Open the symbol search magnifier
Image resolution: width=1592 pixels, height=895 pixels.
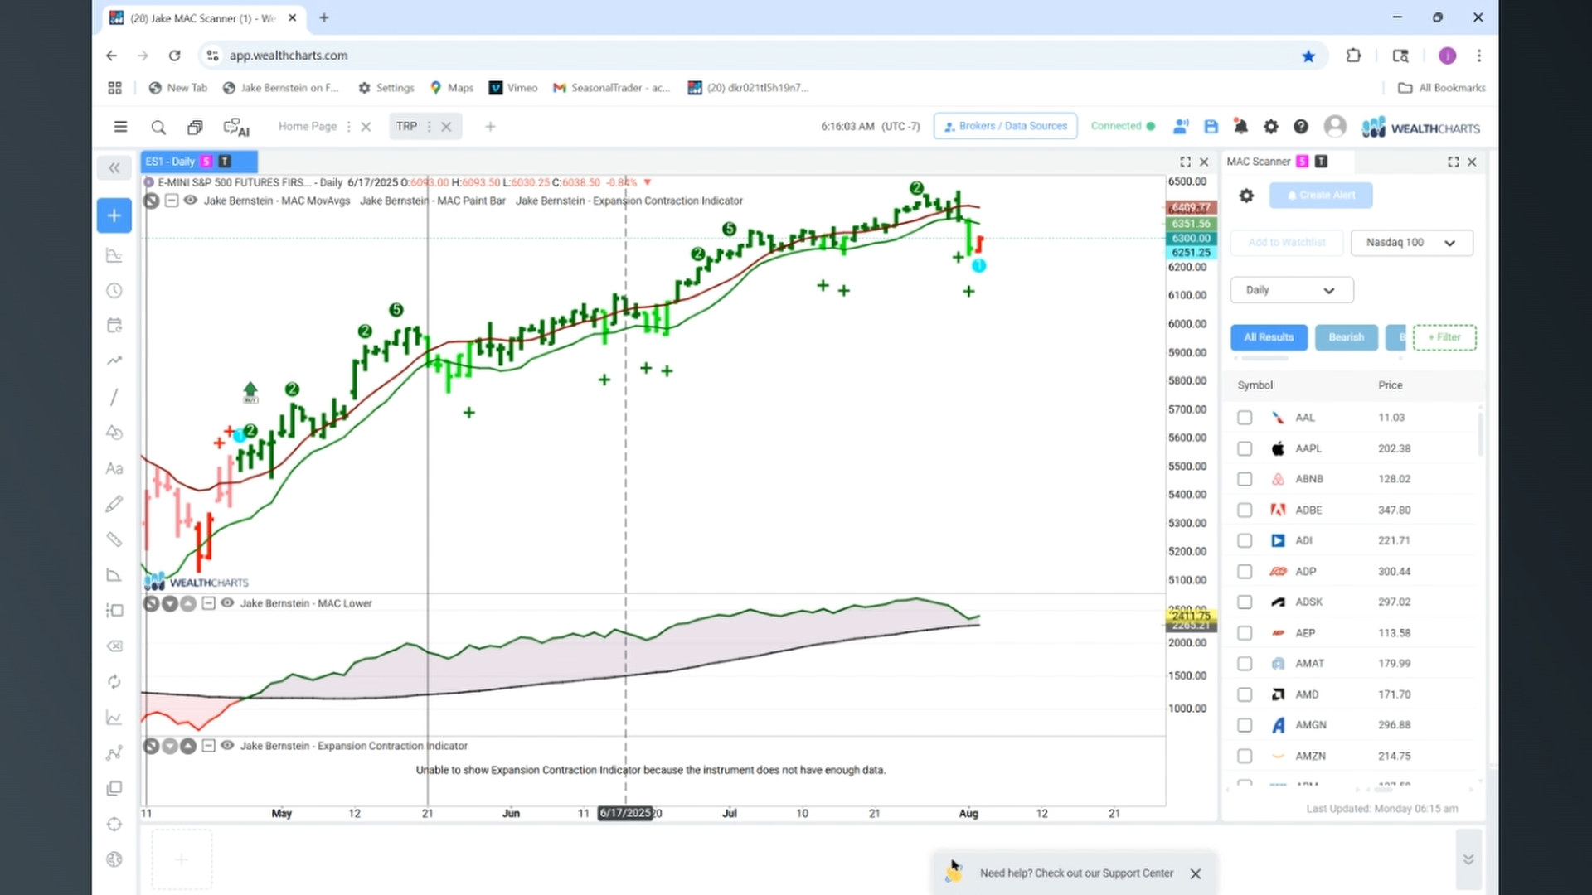[158, 127]
